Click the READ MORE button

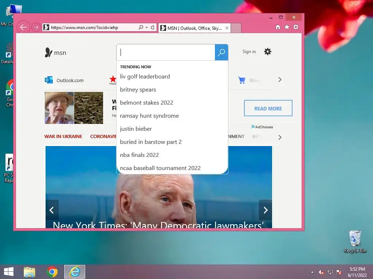(x=268, y=108)
